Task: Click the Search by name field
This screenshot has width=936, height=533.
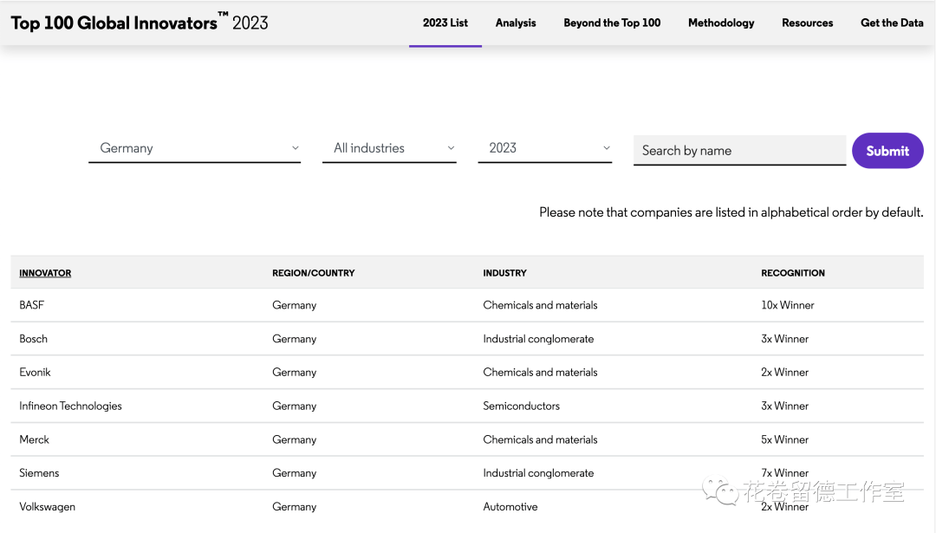Action: (x=739, y=151)
